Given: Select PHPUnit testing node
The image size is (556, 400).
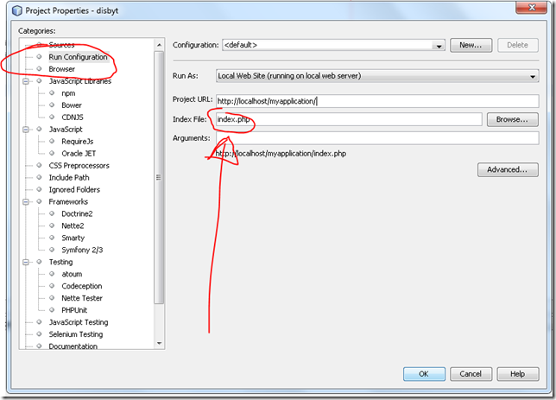Looking at the screenshot, I should point(74,310).
